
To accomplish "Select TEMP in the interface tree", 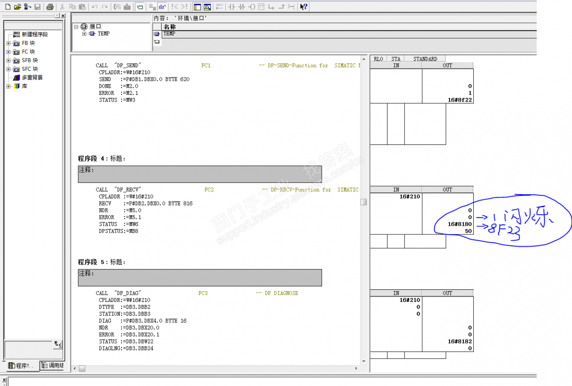I will (104, 34).
